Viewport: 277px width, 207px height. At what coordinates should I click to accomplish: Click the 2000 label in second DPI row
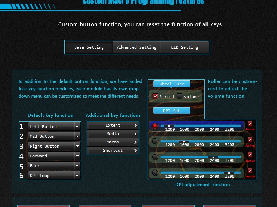[199, 145]
